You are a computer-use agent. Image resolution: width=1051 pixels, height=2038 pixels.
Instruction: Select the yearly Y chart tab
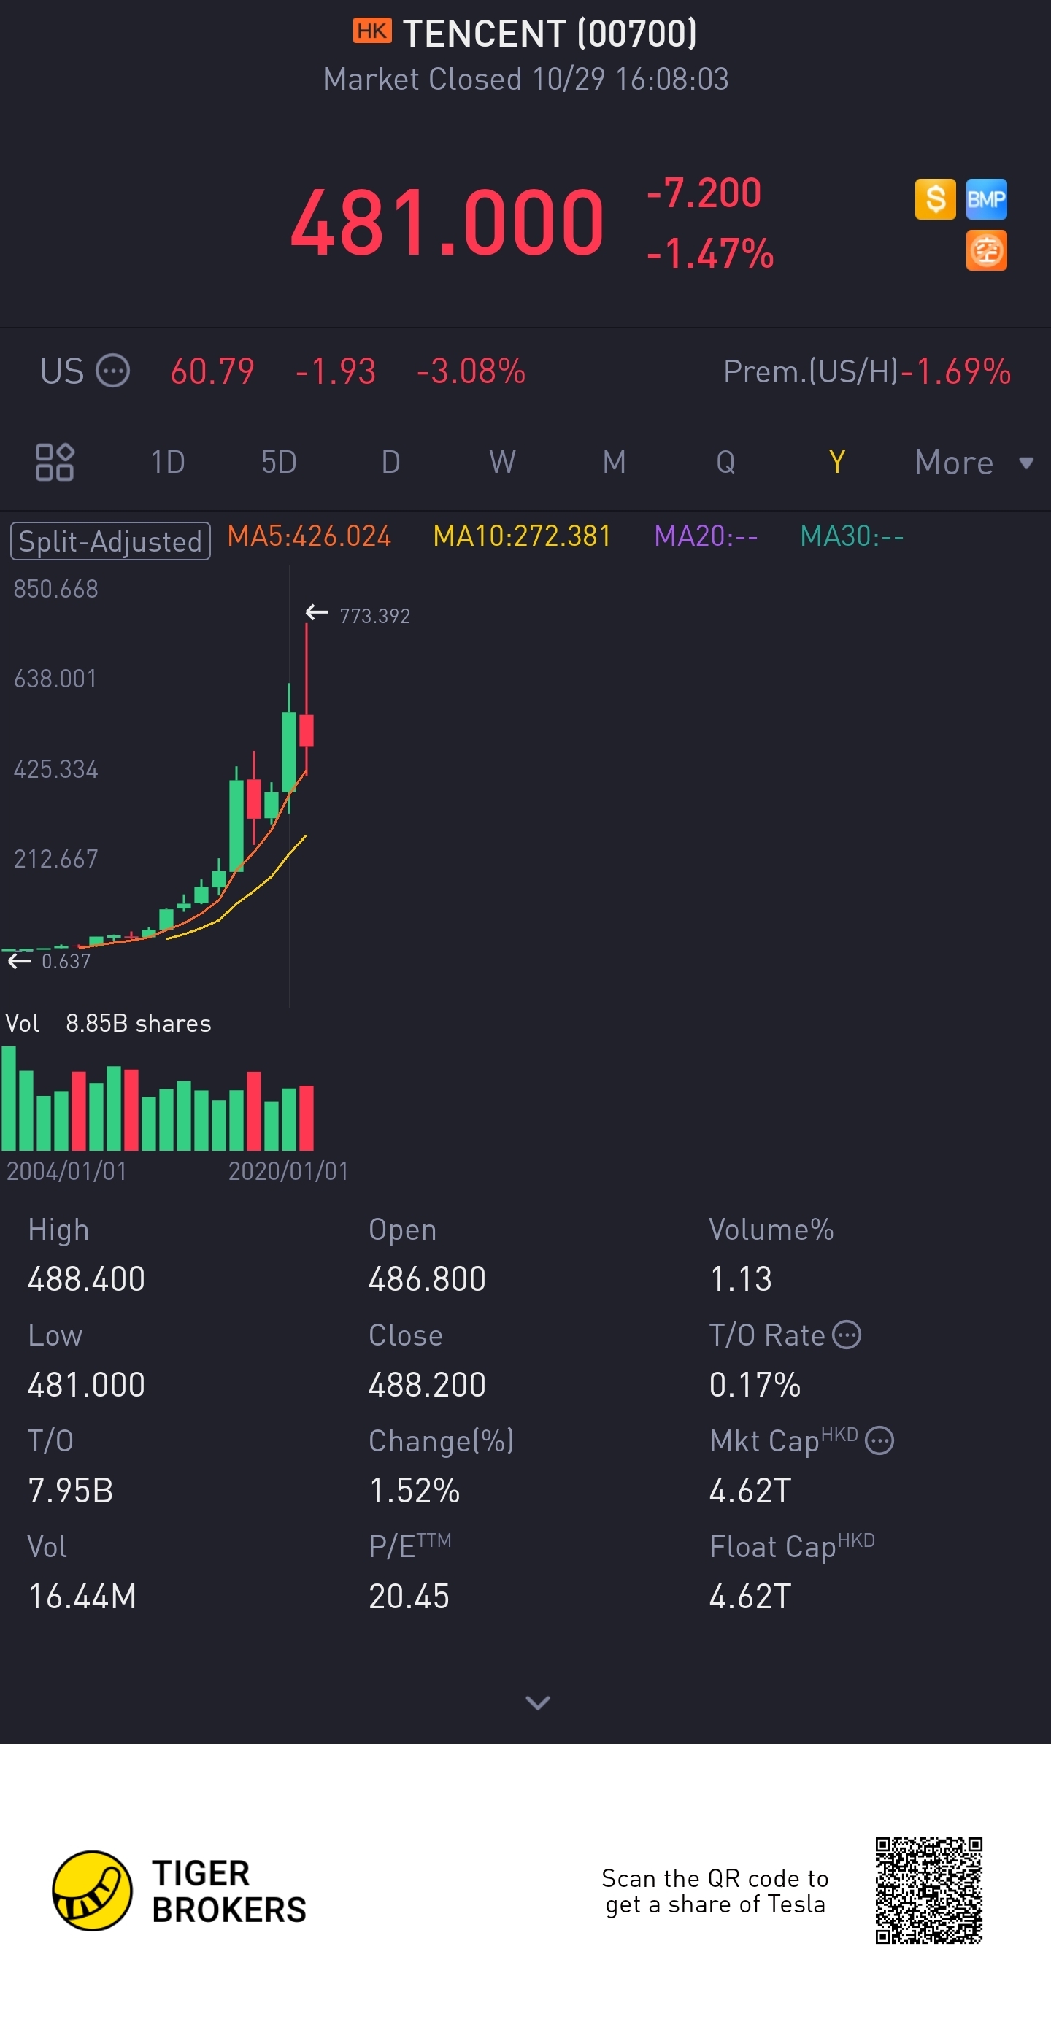[x=836, y=462]
